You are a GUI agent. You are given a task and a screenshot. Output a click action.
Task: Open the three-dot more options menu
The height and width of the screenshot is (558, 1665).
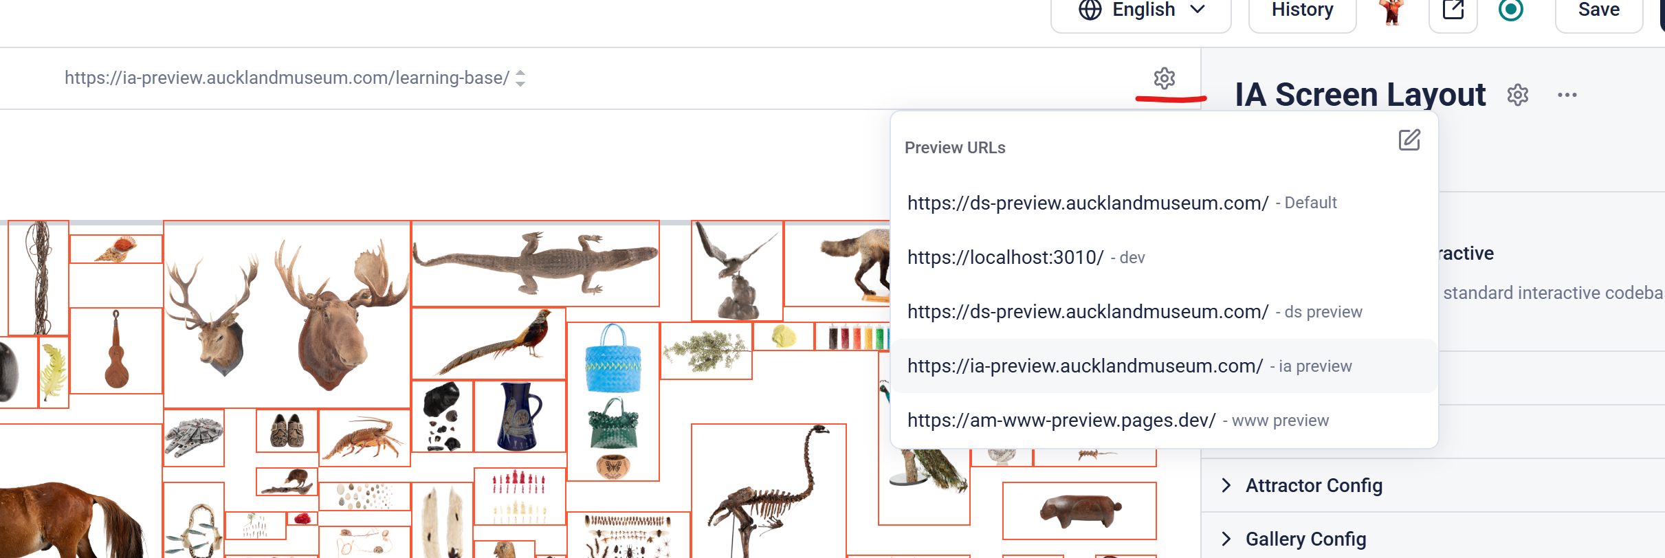(x=1567, y=95)
